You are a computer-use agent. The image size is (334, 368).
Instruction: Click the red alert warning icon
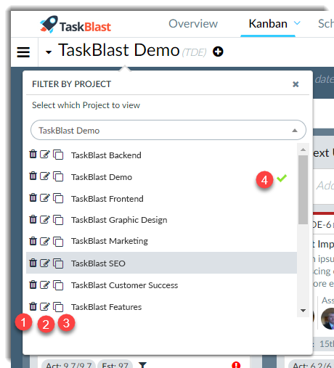tap(236, 365)
